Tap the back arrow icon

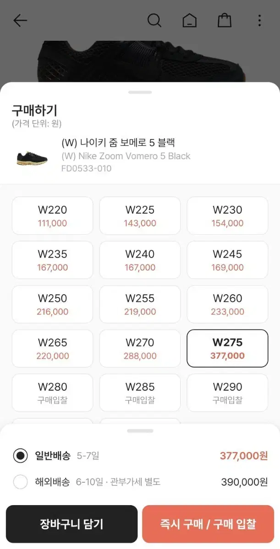(20, 21)
